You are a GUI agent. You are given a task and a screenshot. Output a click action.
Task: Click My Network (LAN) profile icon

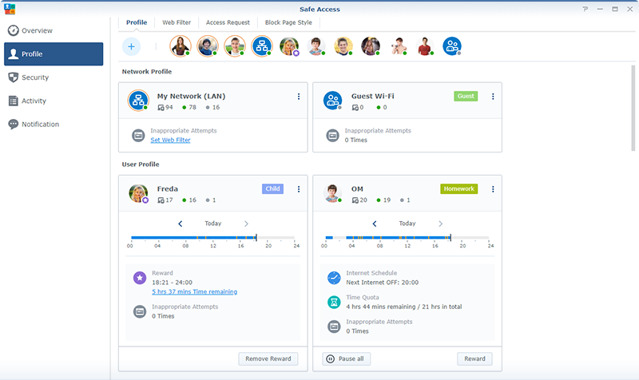click(138, 101)
